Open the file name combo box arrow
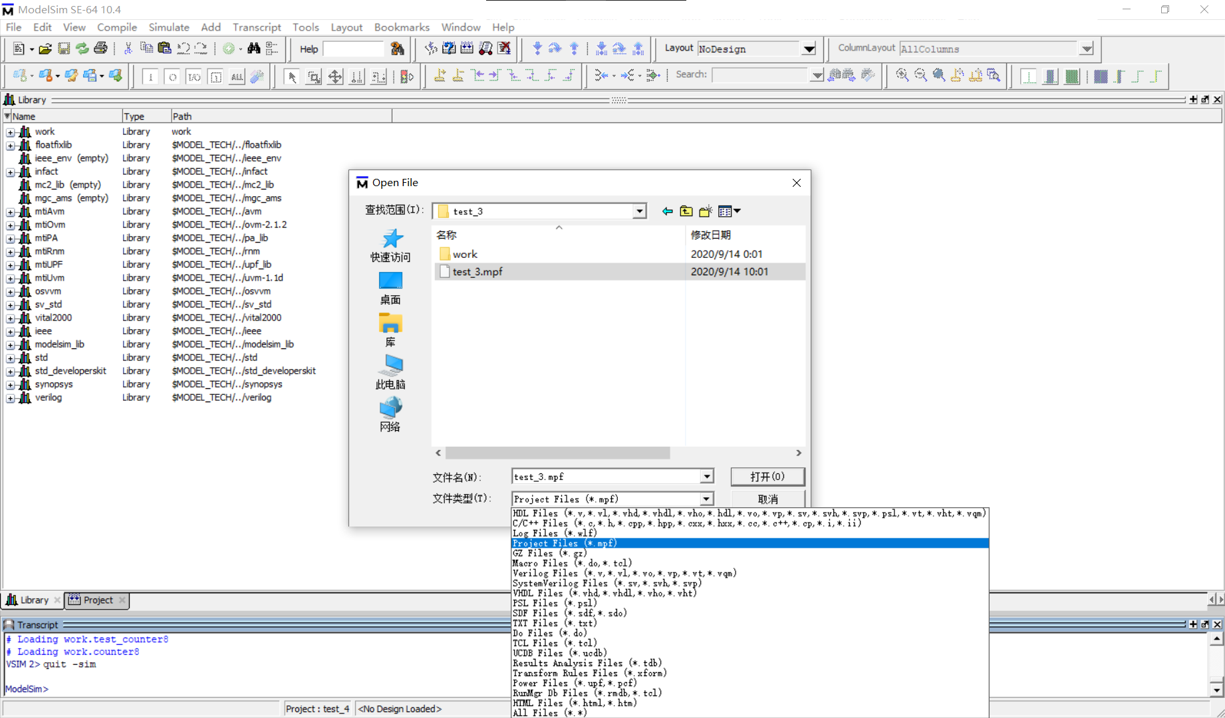Screen dimensions: 1225x718 click(x=707, y=477)
